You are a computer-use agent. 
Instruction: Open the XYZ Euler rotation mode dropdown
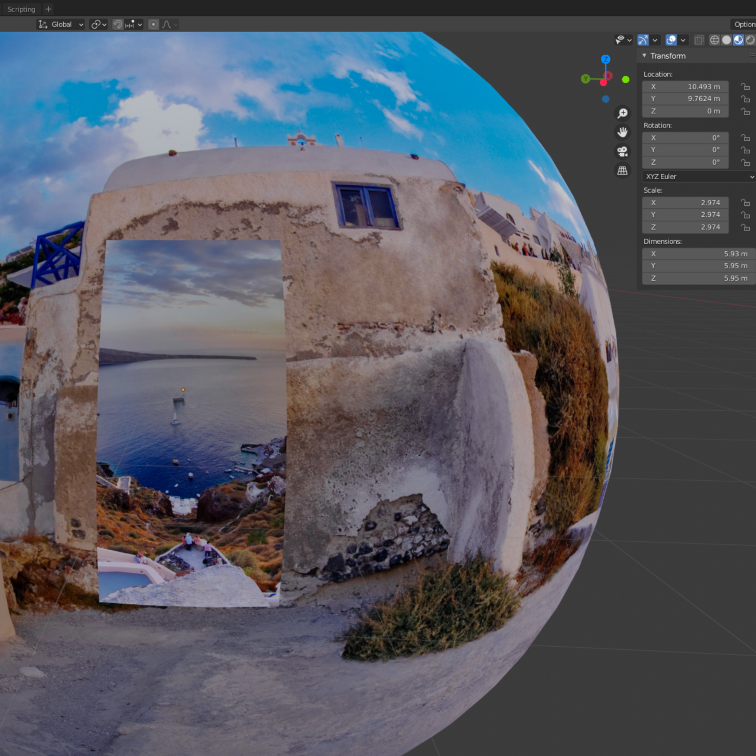(698, 176)
